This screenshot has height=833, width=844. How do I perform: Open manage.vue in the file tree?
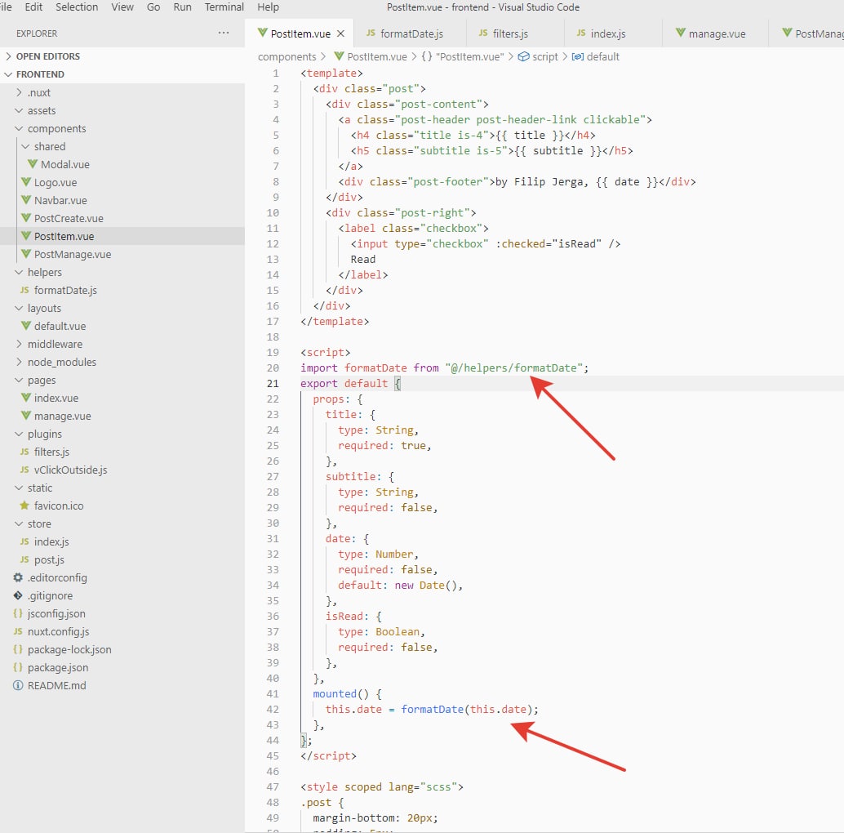pyautogui.click(x=62, y=416)
